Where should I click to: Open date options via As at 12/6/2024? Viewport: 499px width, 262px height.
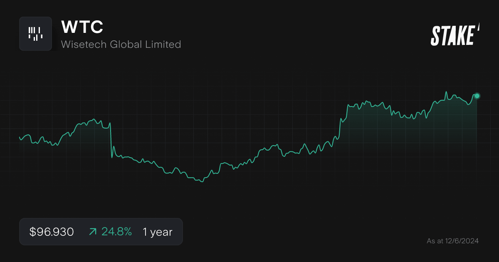pos(453,240)
